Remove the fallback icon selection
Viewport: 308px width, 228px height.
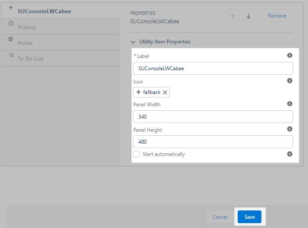pyautogui.click(x=165, y=92)
